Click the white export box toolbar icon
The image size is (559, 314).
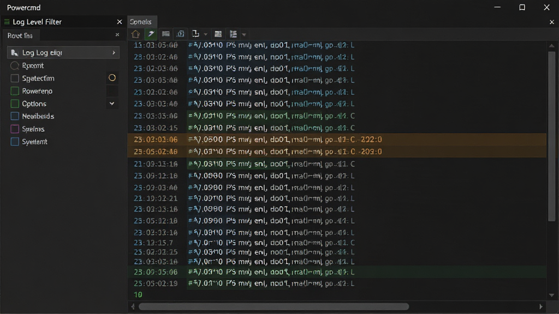click(195, 34)
